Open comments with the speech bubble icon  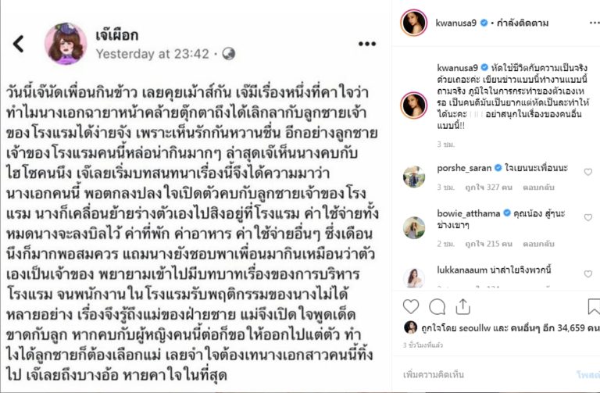[x=437, y=306]
